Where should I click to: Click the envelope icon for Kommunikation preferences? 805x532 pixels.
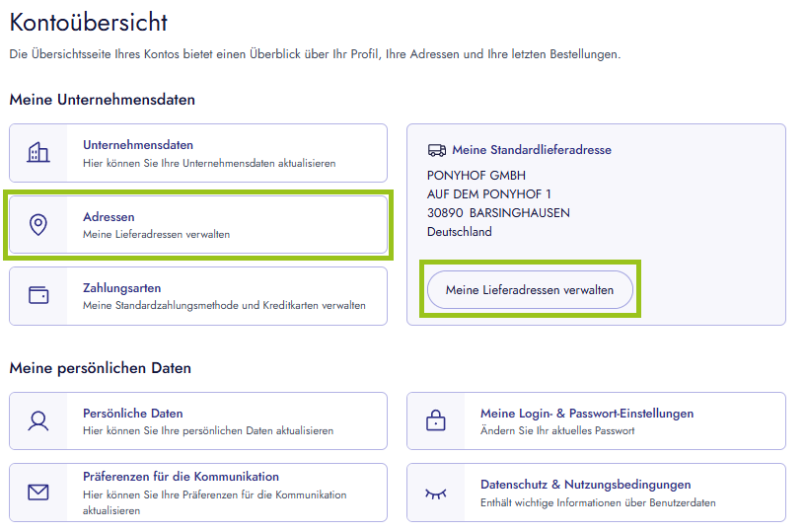(x=38, y=493)
